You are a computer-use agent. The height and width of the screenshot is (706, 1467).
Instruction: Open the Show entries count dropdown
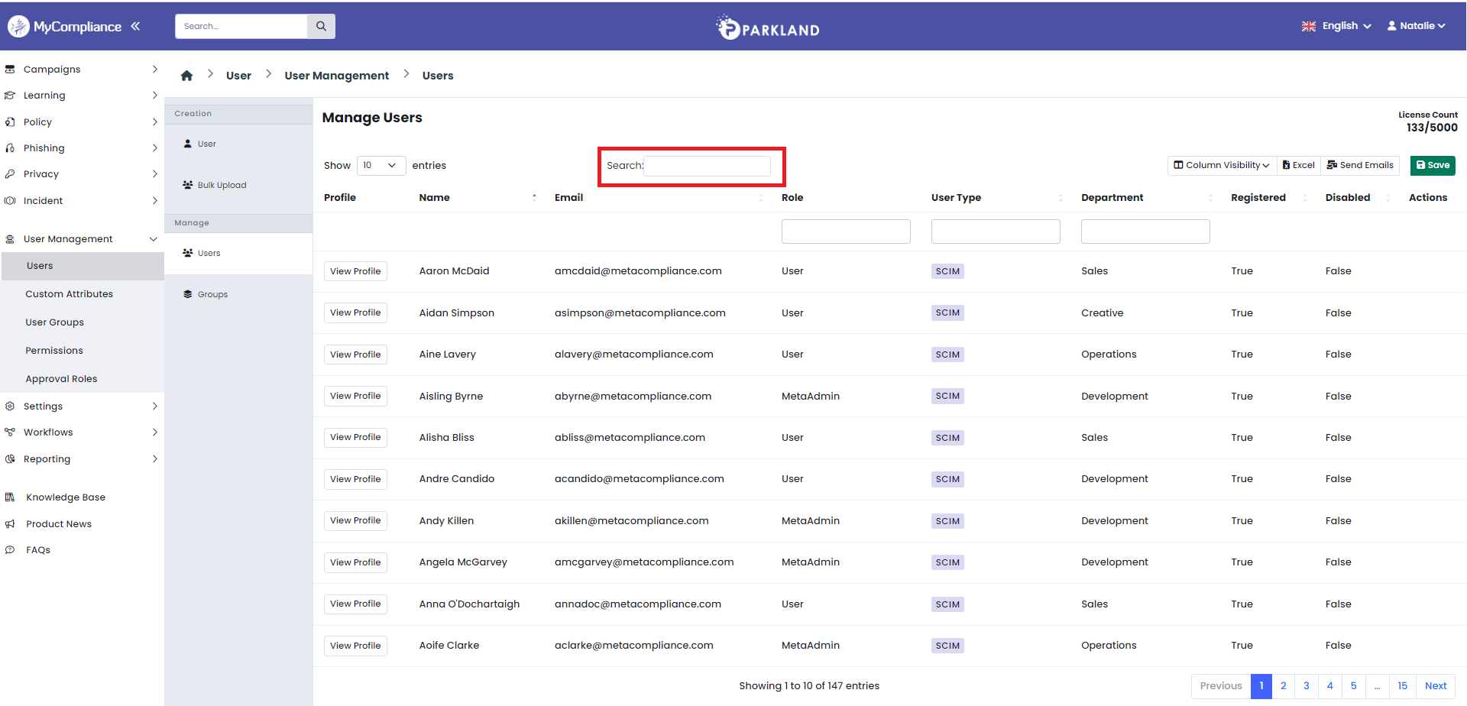pyautogui.click(x=381, y=166)
